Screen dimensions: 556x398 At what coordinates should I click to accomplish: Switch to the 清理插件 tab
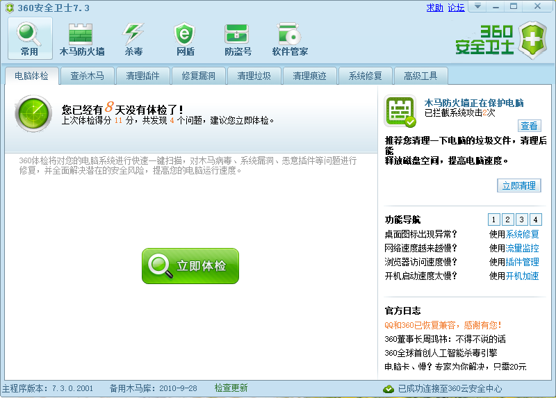pos(142,76)
